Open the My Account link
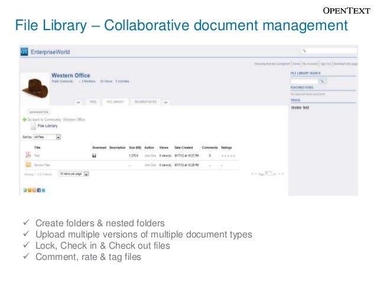Viewport: 377px width, 283px height. click(310, 64)
